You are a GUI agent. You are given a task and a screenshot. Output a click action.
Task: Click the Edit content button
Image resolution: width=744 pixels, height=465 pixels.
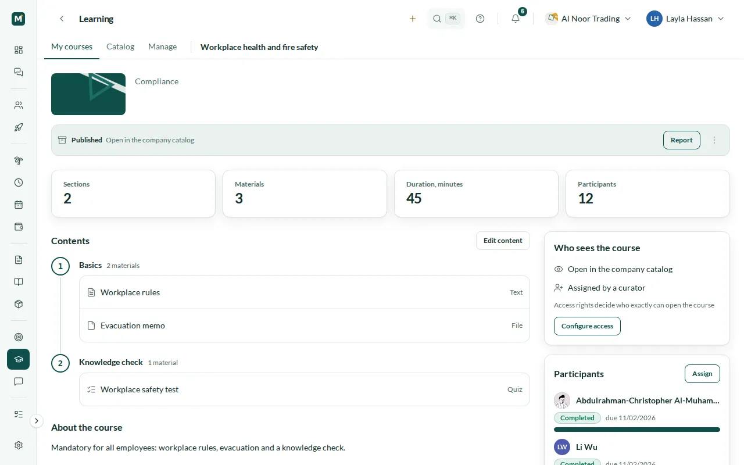[x=503, y=241]
